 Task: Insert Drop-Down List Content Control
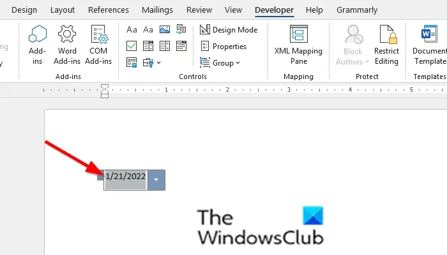click(165, 46)
